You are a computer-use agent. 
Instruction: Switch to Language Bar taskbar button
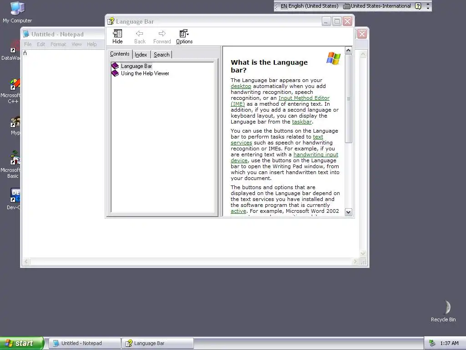(157, 343)
